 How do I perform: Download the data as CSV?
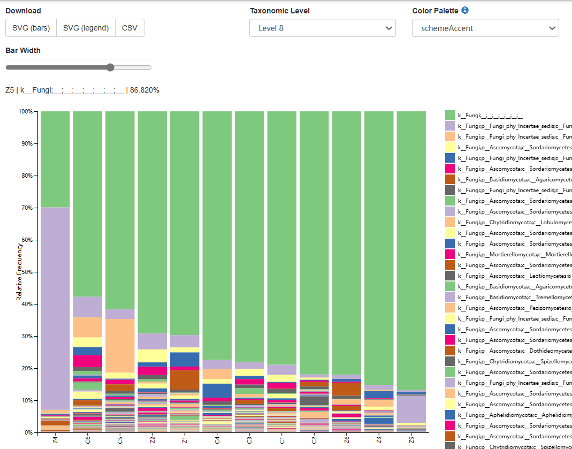coord(129,28)
